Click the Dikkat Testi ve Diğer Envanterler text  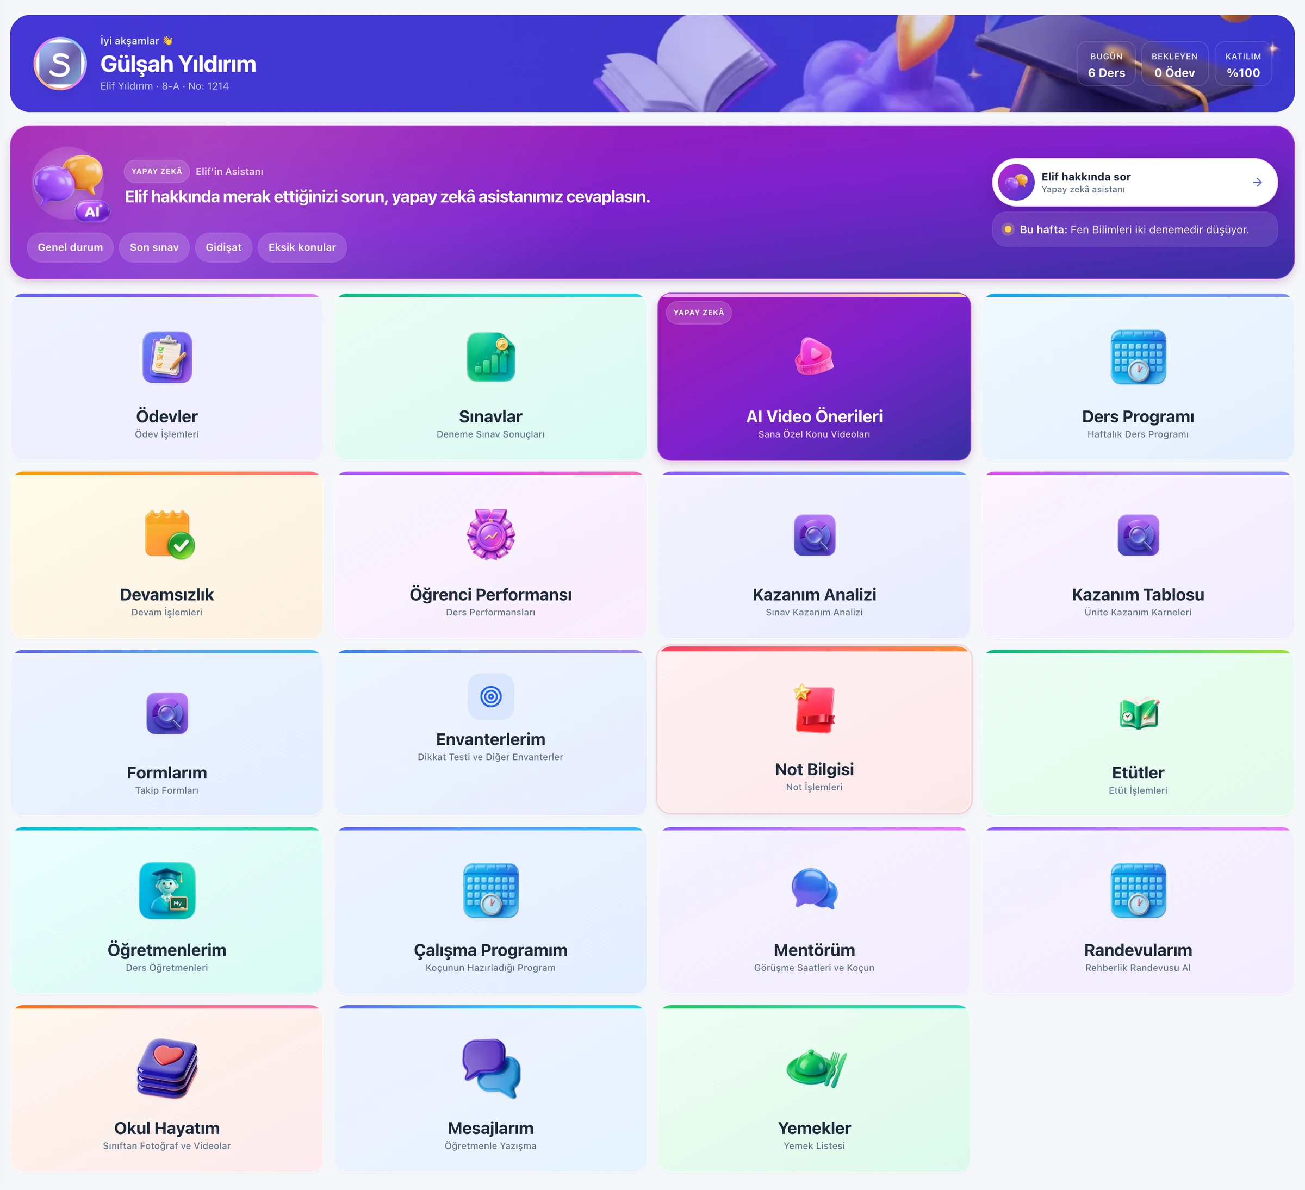490,757
